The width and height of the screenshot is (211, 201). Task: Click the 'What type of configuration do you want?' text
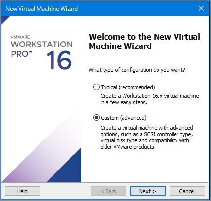(x=137, y=70)
